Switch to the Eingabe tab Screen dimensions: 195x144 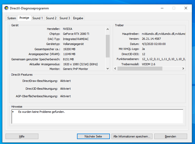coord(78,18)
